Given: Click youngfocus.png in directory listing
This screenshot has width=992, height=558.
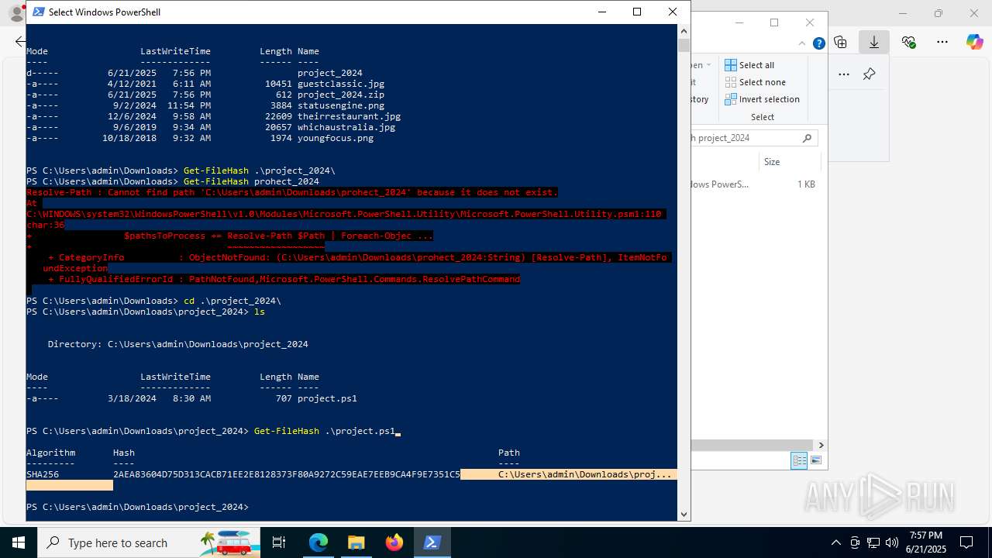Looking at the screenshot, I should 336,138.
